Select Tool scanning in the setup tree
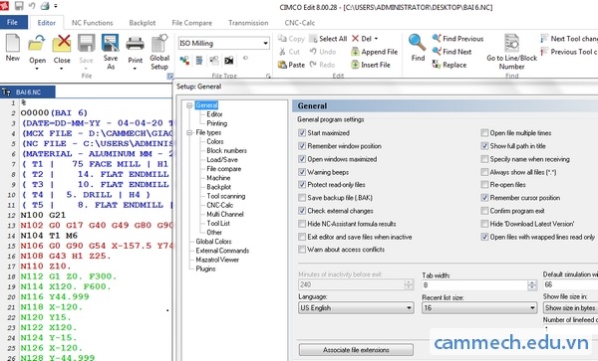The width and height of the screenshot is (598, 361). tap(226, 196)
